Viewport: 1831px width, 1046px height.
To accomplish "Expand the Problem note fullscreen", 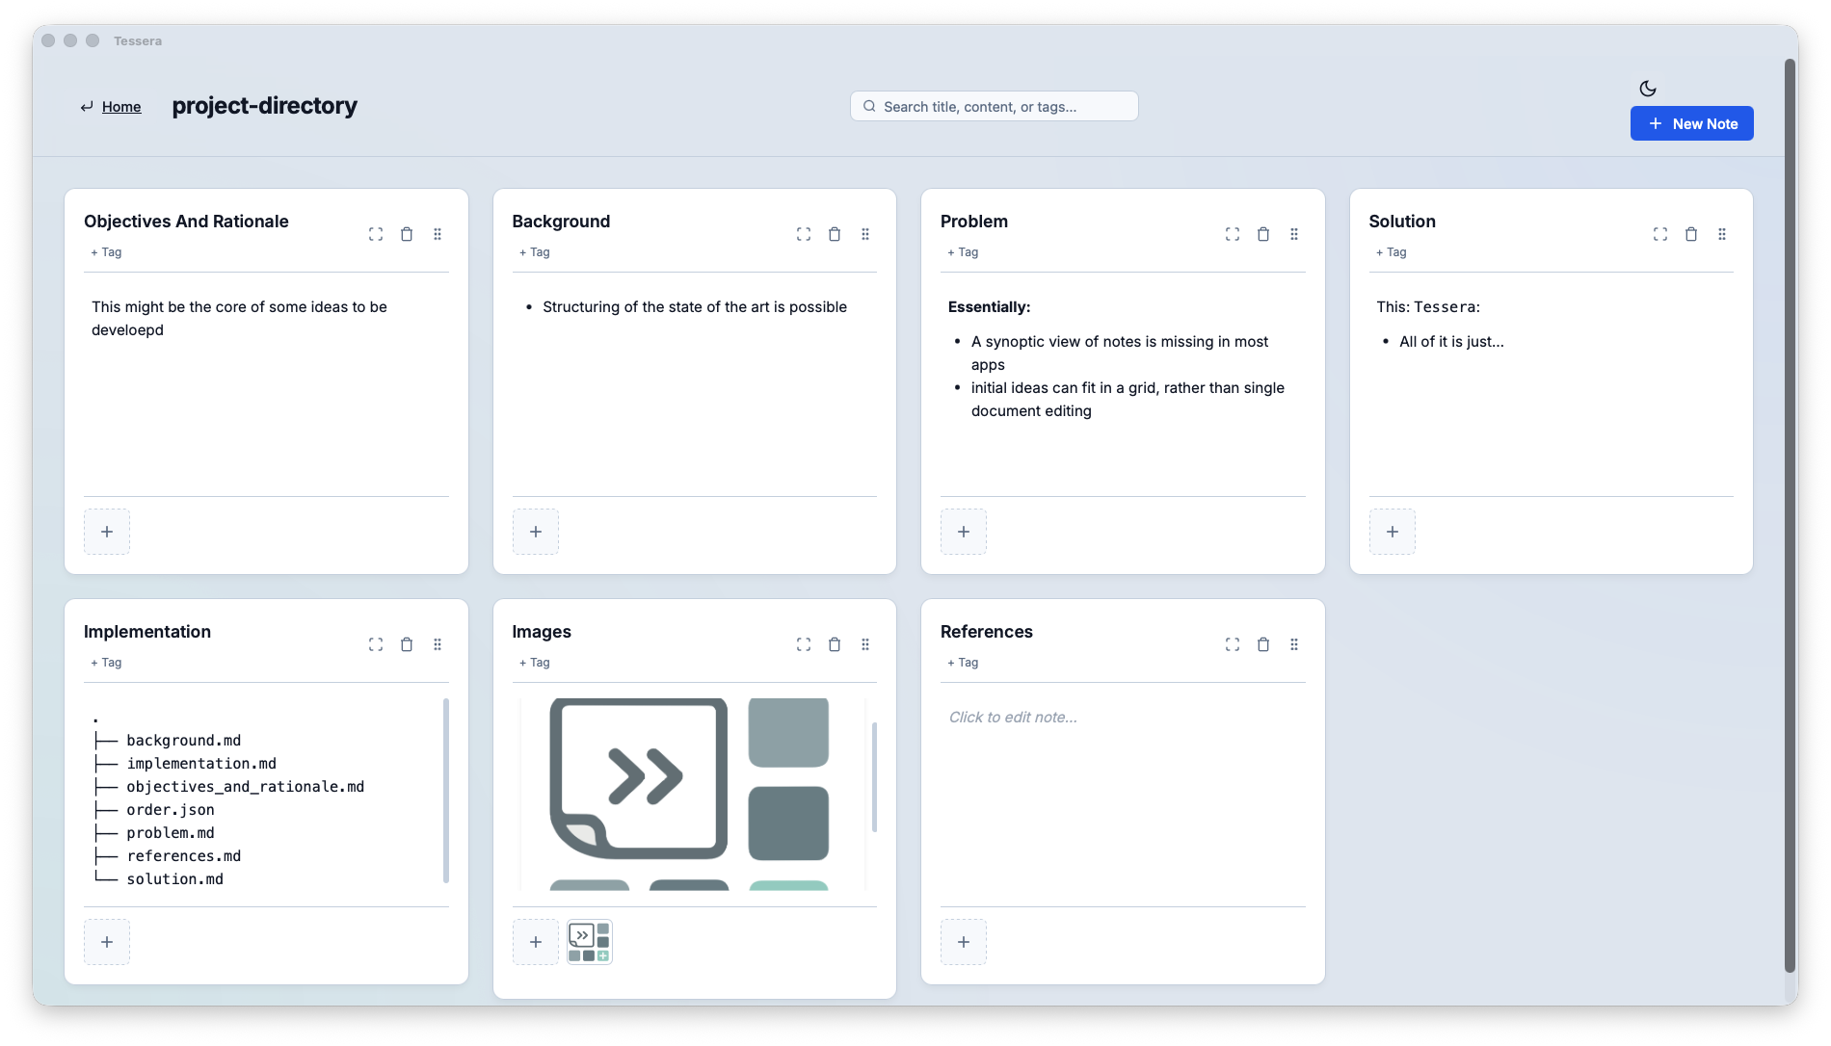I will pyautogui.click(x=1233, y=234).
